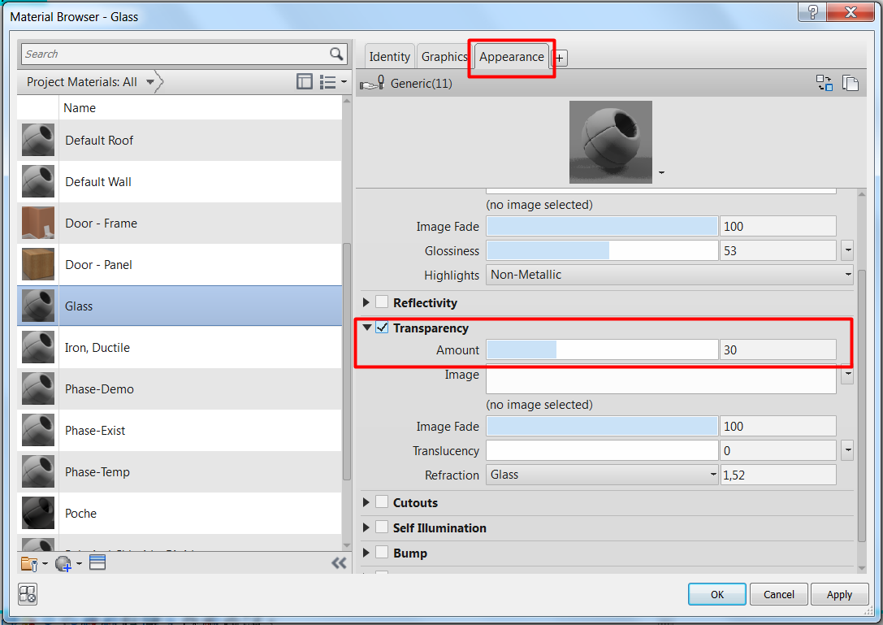The image size is (883, 625).
Task: Open the library panel toggle icon
Action: click(x=304, y=81)
